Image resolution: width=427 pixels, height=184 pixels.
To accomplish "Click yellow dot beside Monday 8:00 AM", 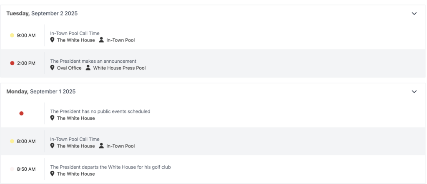I will (12, 141).
